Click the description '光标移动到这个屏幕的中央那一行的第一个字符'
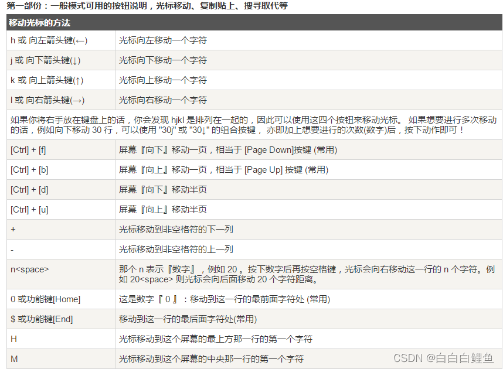Screen dimensions: 503x369 pos(211,358)
